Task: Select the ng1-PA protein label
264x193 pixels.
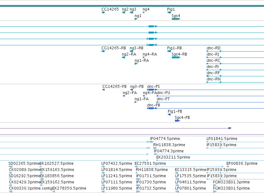Action: pyautogui.click(x=141, y=99)
